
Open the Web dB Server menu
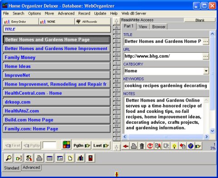(134, 13)
